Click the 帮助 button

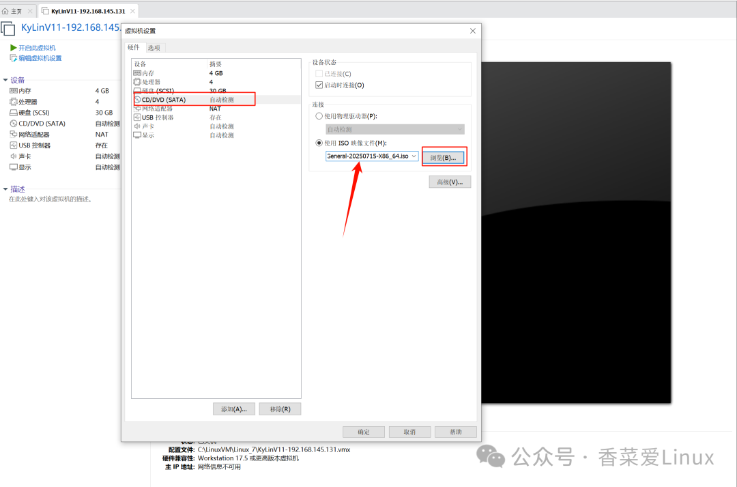456,432
